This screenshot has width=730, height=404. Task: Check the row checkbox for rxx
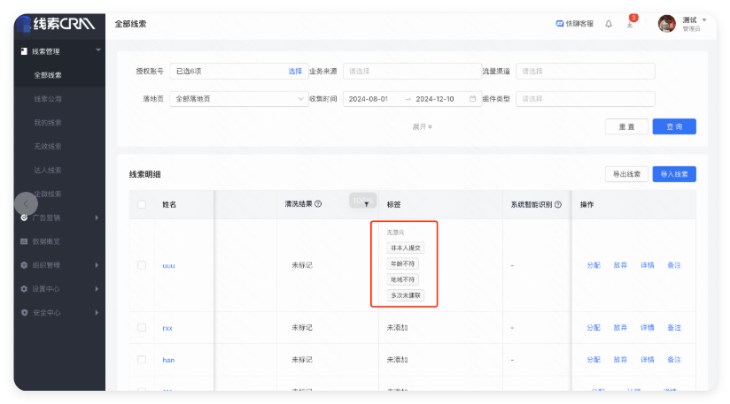click(142, 327)
